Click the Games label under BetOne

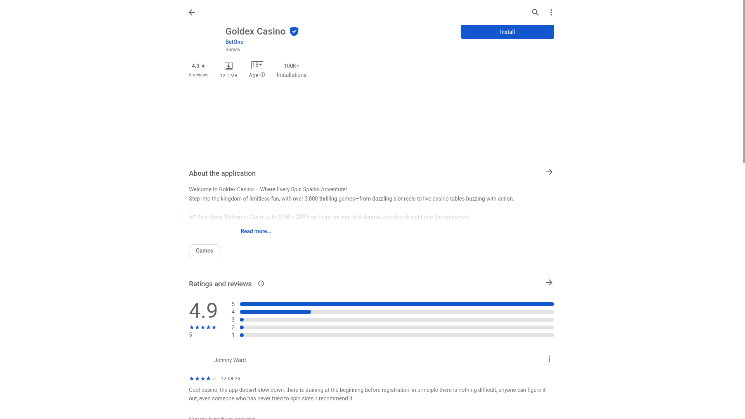[x=233, y=50]
